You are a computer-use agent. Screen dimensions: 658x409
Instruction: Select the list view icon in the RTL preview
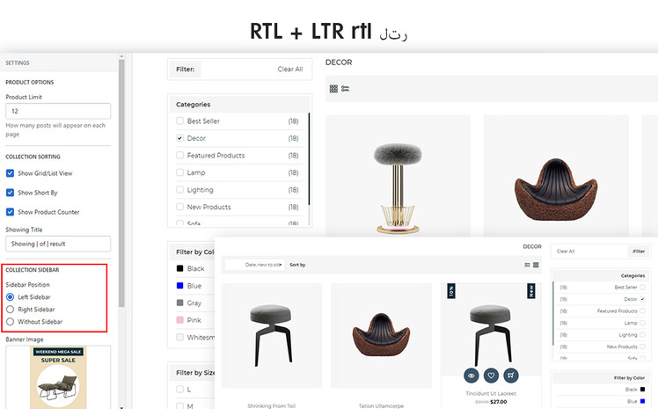click(x=527, y=265)
